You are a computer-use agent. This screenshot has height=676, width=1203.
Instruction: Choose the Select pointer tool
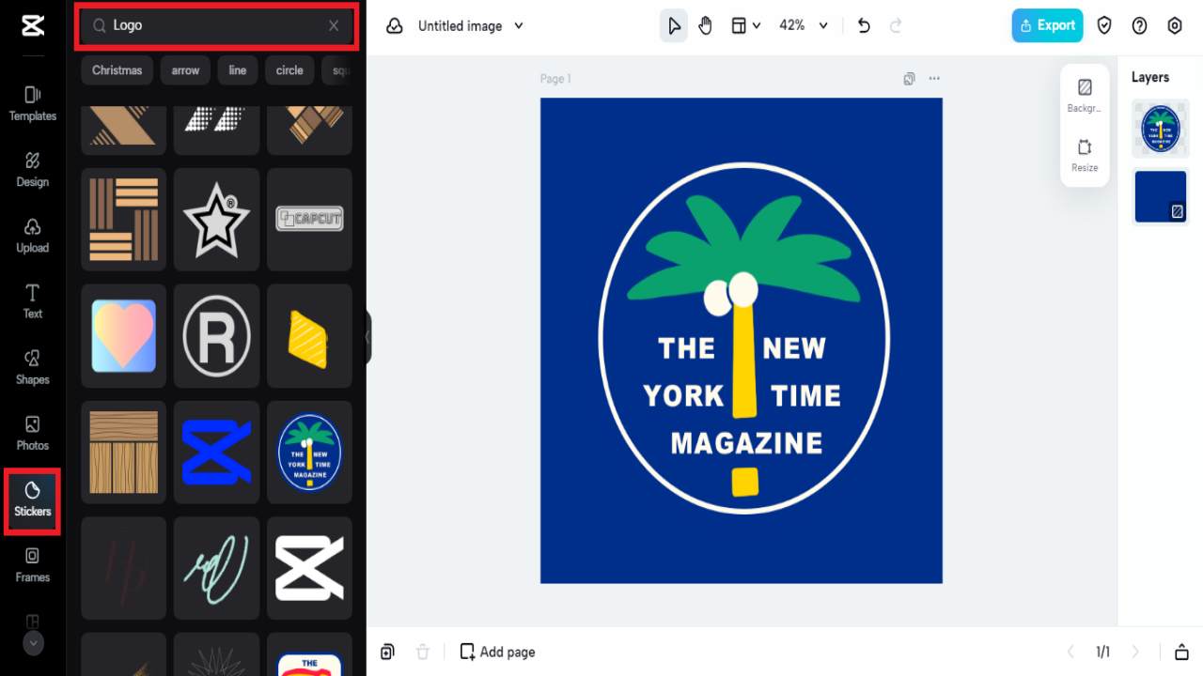pyautogui.click(x=674, y=26)
